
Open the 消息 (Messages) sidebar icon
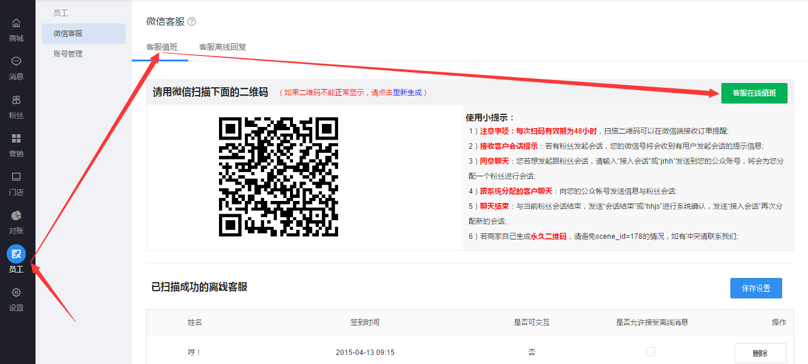click(16, 61)
